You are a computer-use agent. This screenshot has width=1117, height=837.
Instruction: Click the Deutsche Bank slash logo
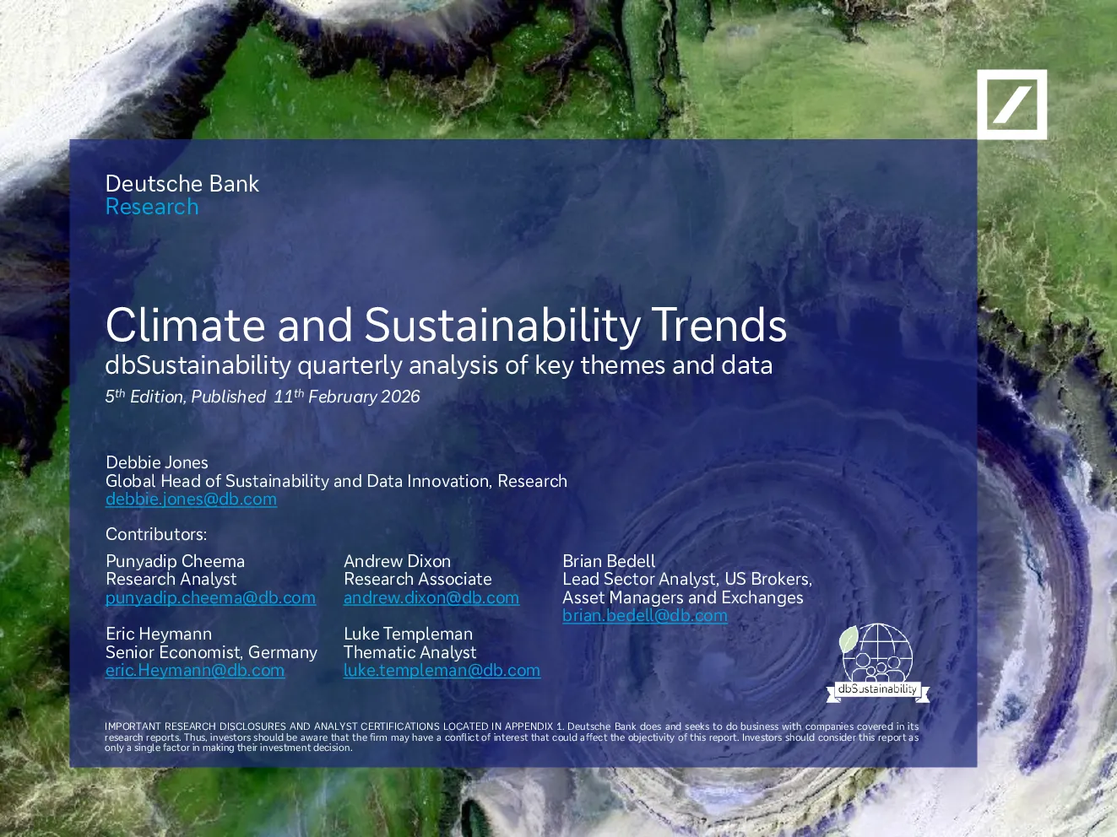pos(1011,105)
